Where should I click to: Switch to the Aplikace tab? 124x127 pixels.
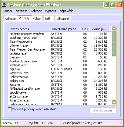10,19
